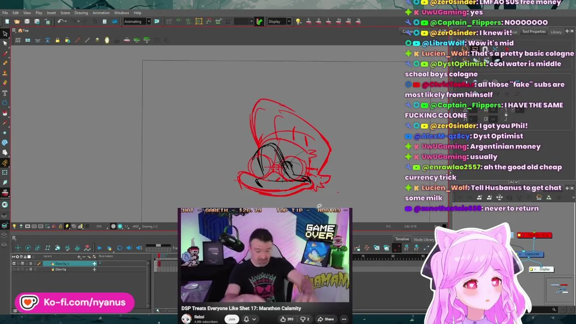
Task: Click the Workspace Manager icon beside Animating
Action: point(157,21)
